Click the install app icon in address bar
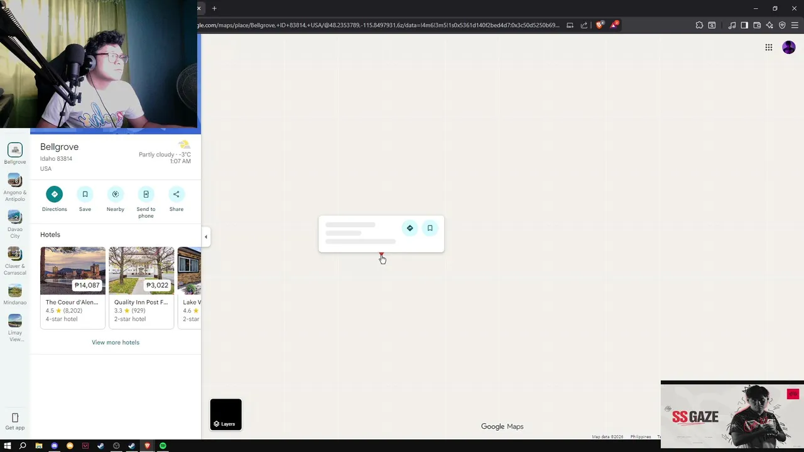The image size is (804, 452). (x=570, y=25)
